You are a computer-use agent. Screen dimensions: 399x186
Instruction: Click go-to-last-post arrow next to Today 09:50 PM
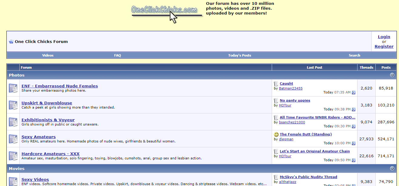point(353,160)
